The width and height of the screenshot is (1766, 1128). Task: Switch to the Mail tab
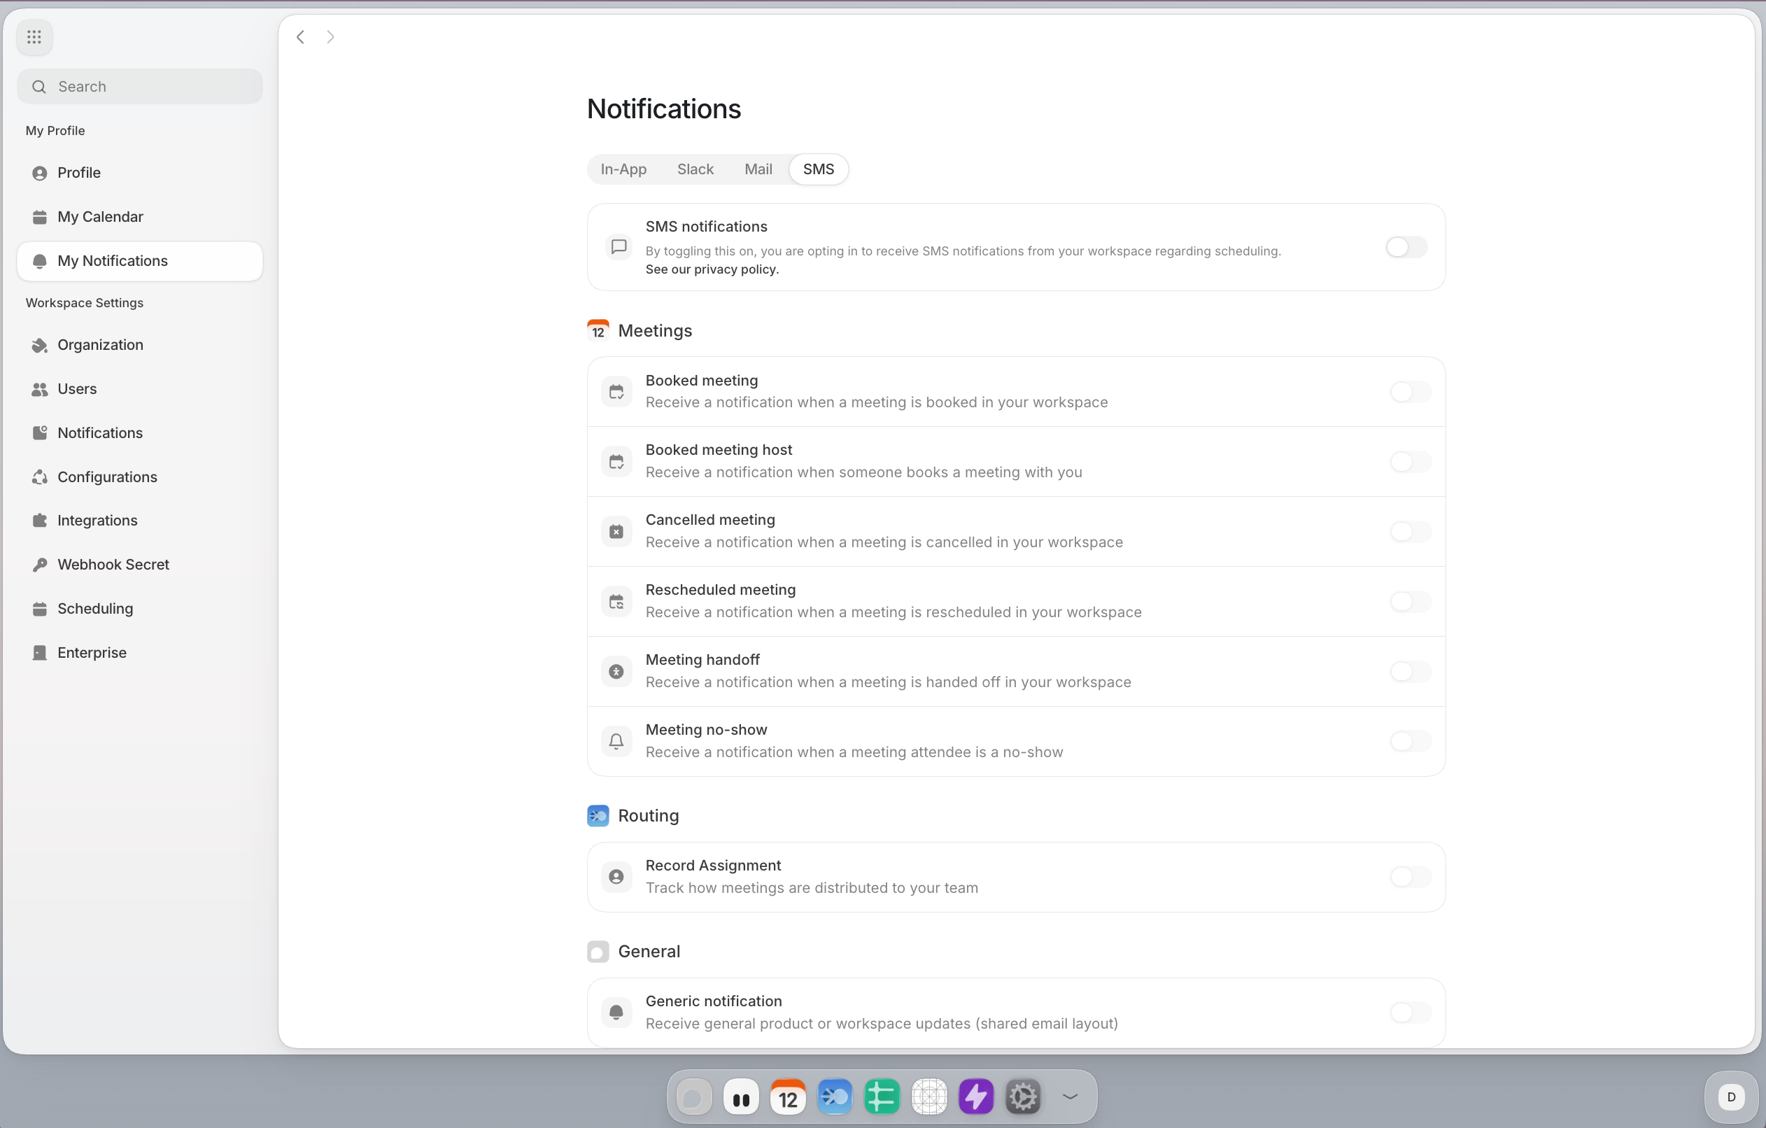[x=758, y=169]
